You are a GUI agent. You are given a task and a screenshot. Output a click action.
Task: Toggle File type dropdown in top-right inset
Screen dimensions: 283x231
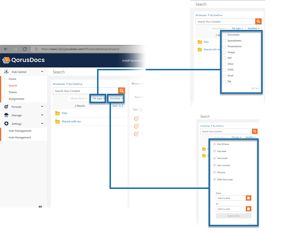tap(237, 29)
